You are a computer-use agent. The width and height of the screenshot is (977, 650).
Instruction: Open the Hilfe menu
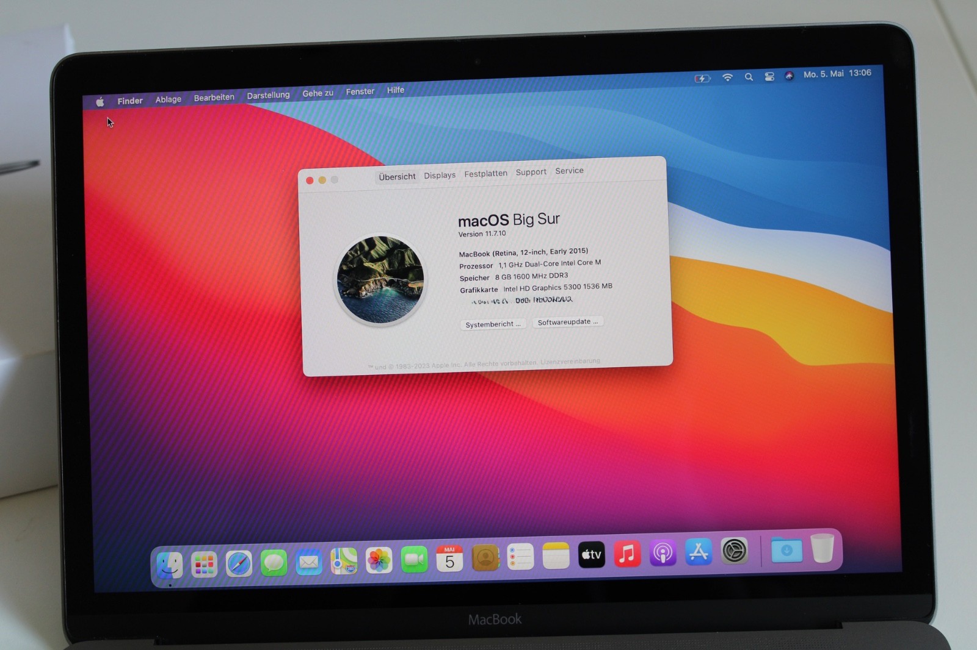pyautogui.click(x=395, y=90)
